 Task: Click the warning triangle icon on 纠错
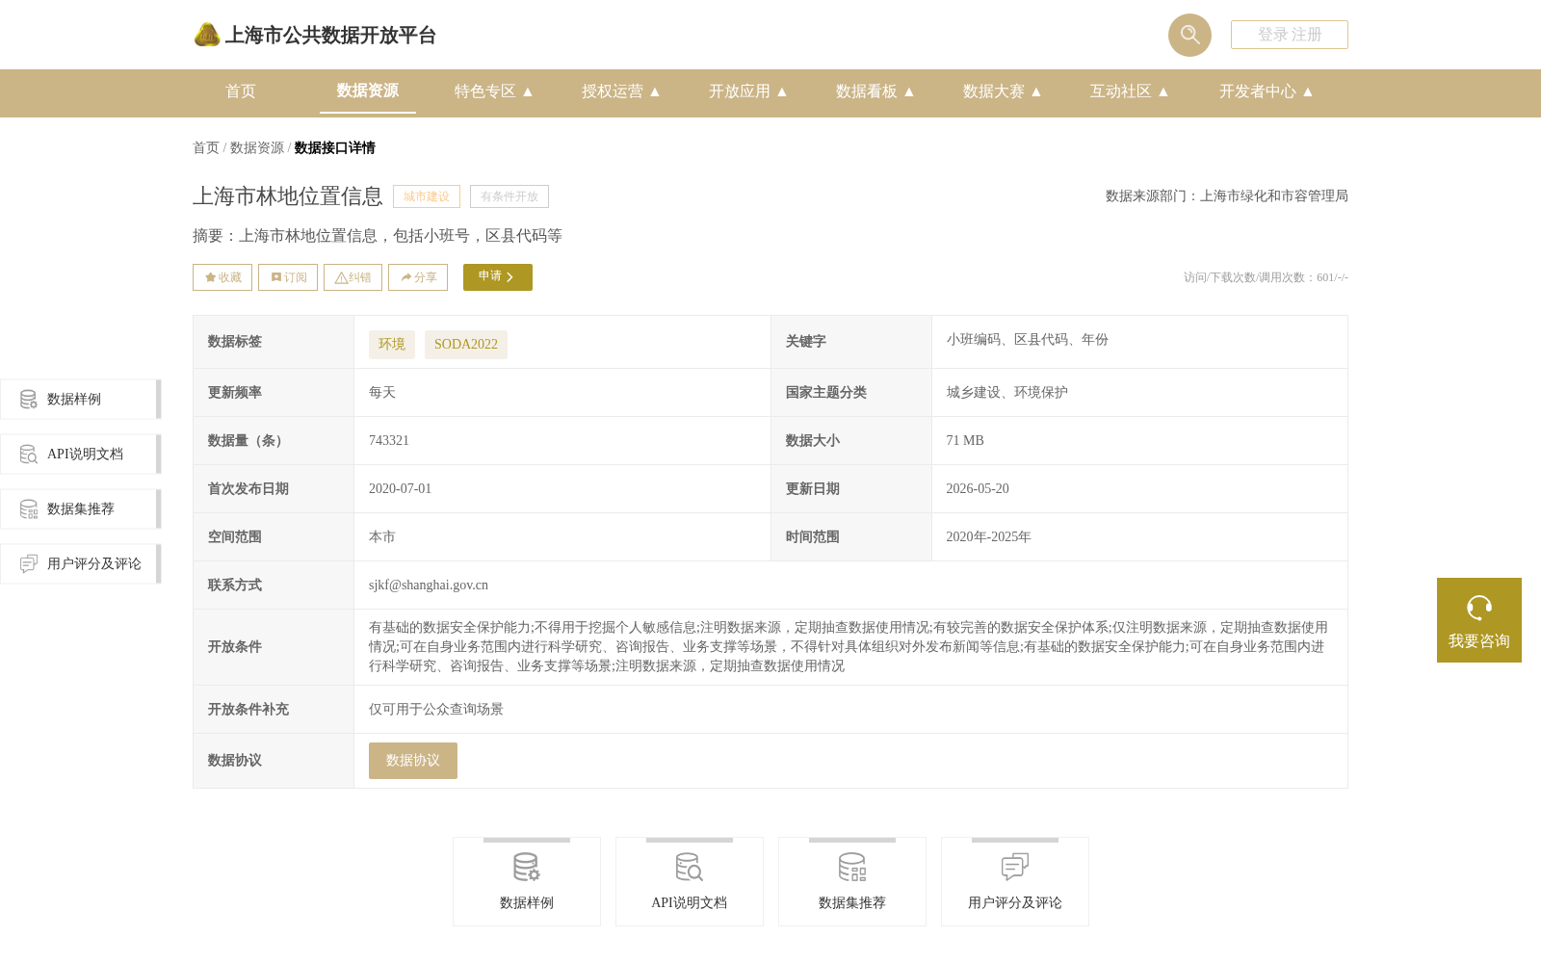[x=341, y=277]
